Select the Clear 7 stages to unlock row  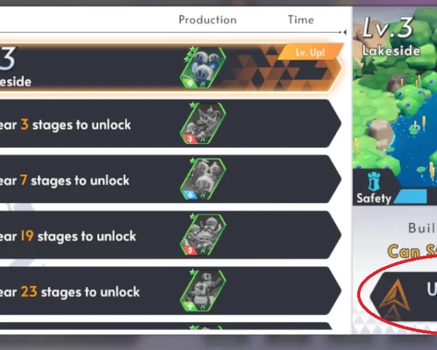tap(170, 179)
